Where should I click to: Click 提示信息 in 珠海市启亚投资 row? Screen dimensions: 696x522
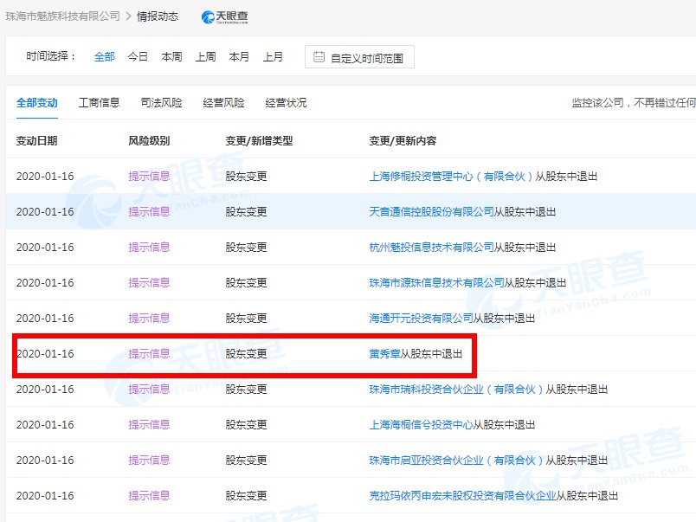click(x=149, y=461)
